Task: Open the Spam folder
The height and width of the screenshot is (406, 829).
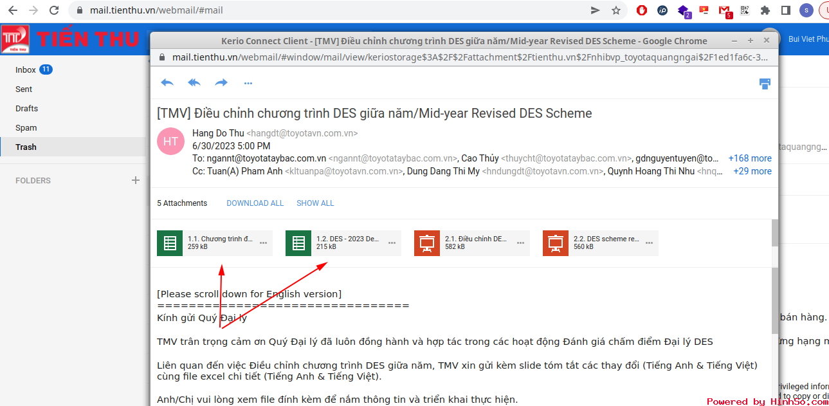Action: [x=26, y=128]
